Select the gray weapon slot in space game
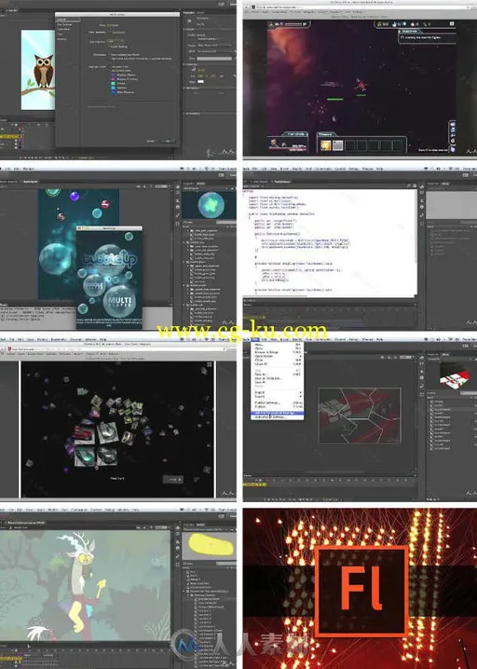The width and height of the screenshot is (477, 669). tap(338, 145)
